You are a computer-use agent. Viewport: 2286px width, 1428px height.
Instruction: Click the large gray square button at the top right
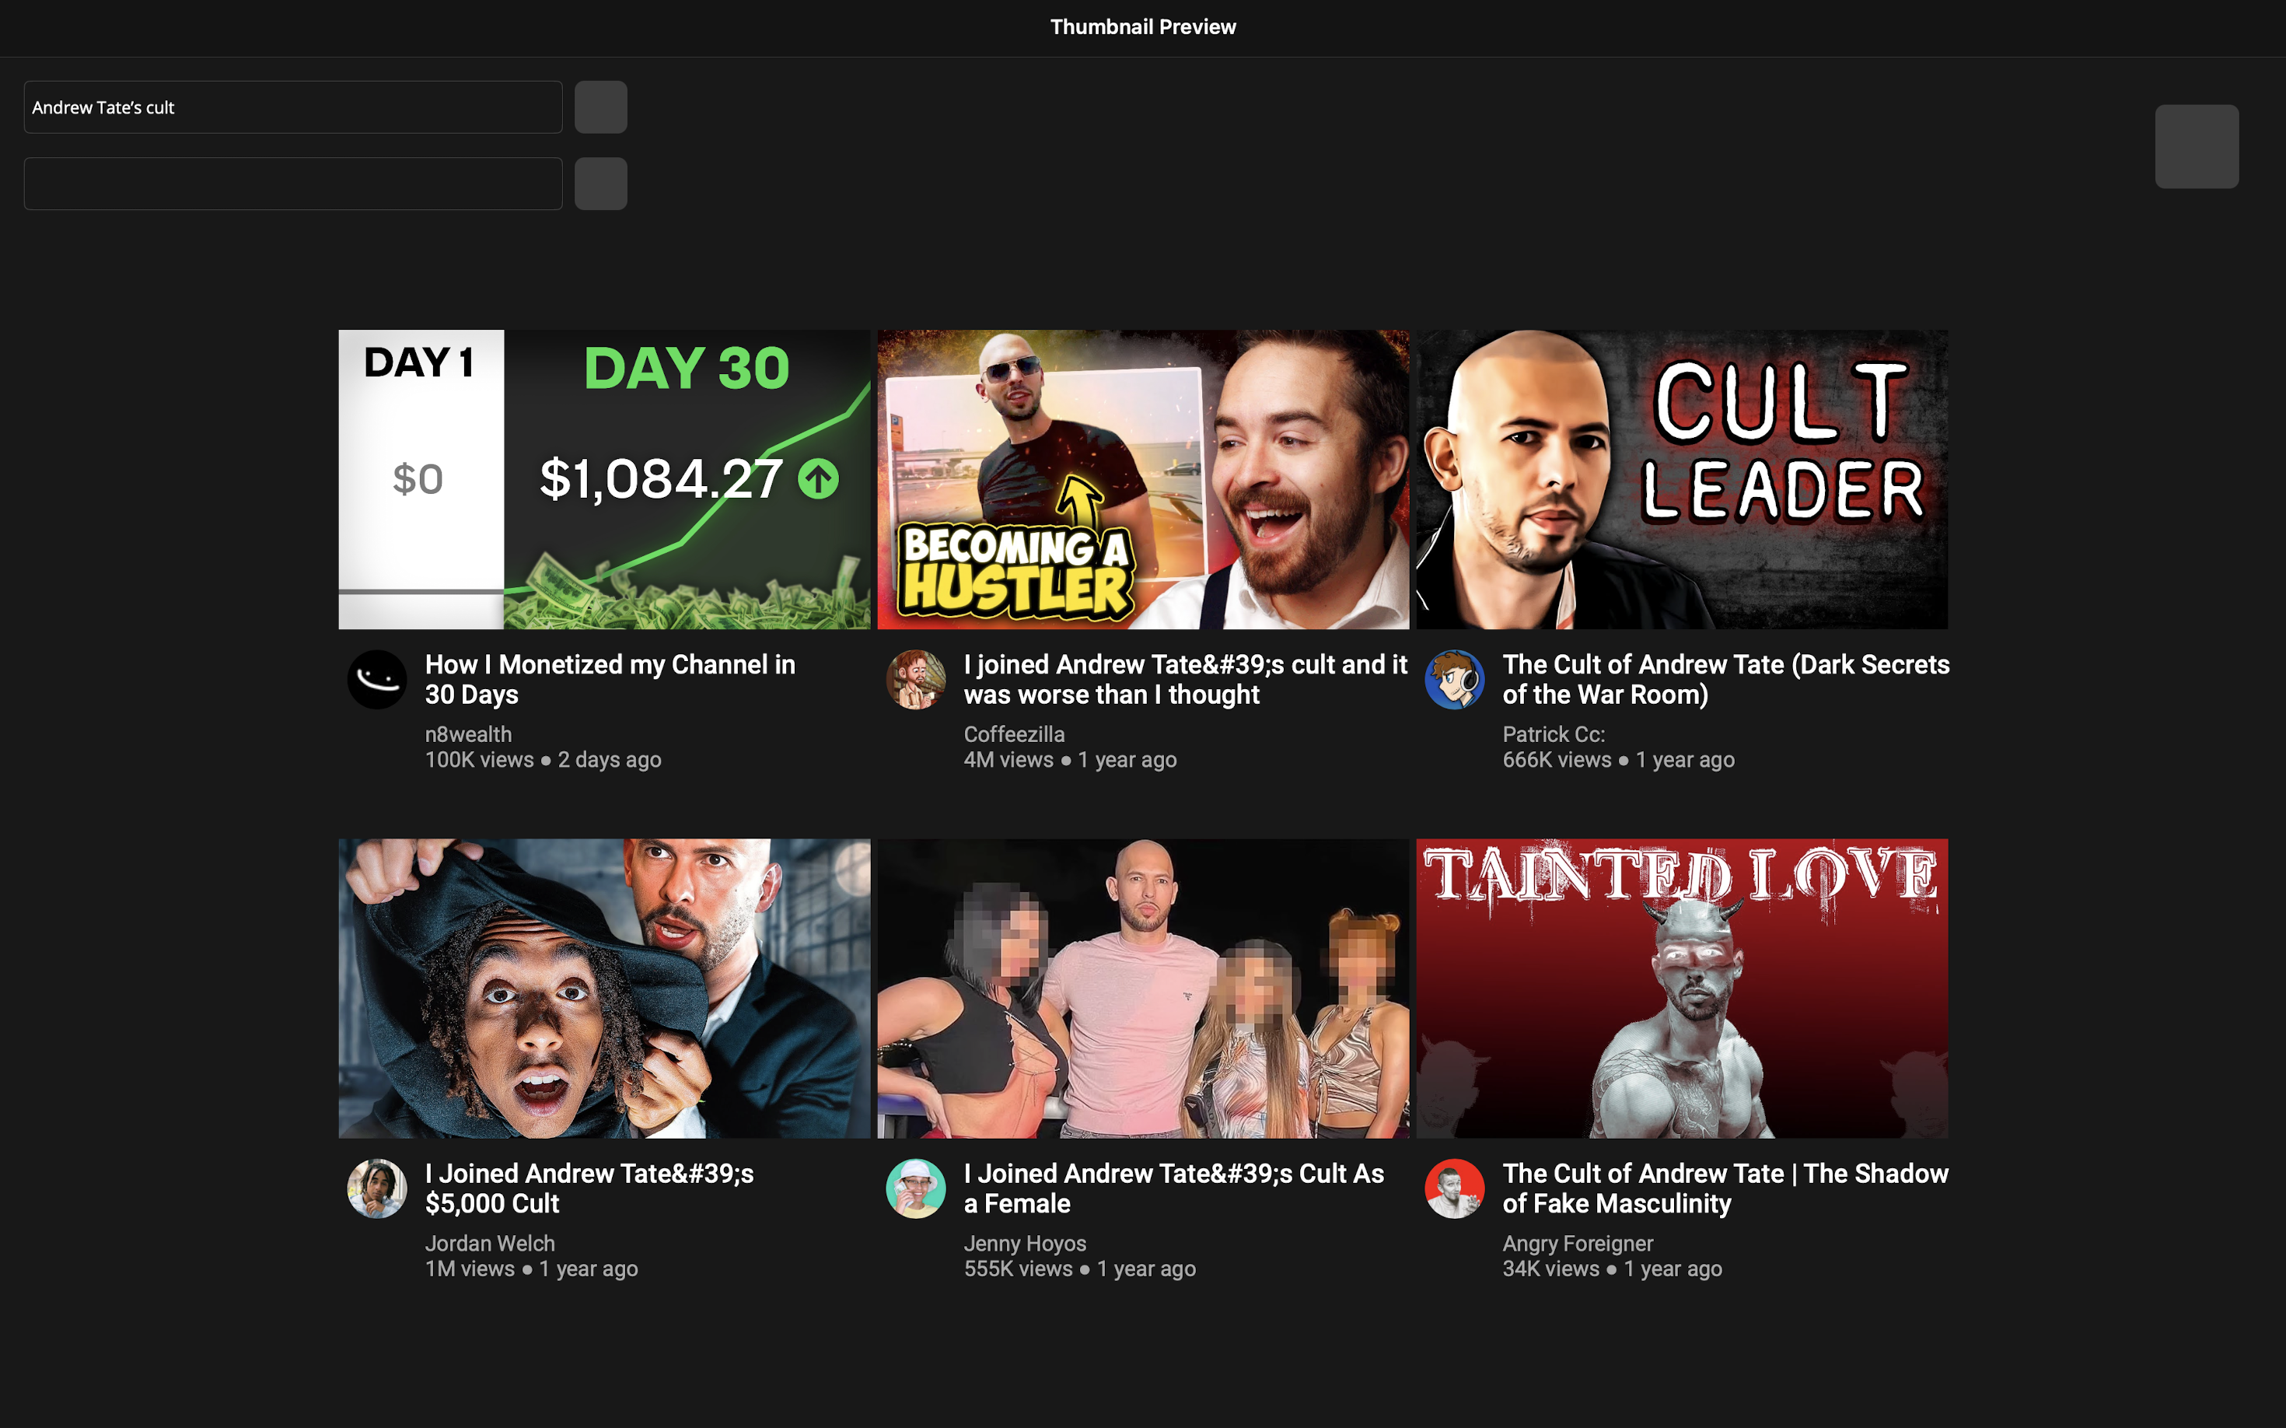pos(2197,146)
